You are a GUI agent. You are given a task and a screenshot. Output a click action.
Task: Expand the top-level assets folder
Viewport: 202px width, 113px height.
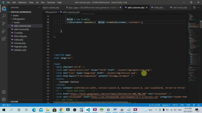pos(15,15)
